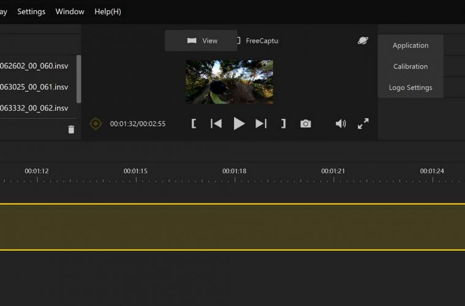Set trim end bracket marker
This screenshot has height=306, width=465.
pos(283,124)
